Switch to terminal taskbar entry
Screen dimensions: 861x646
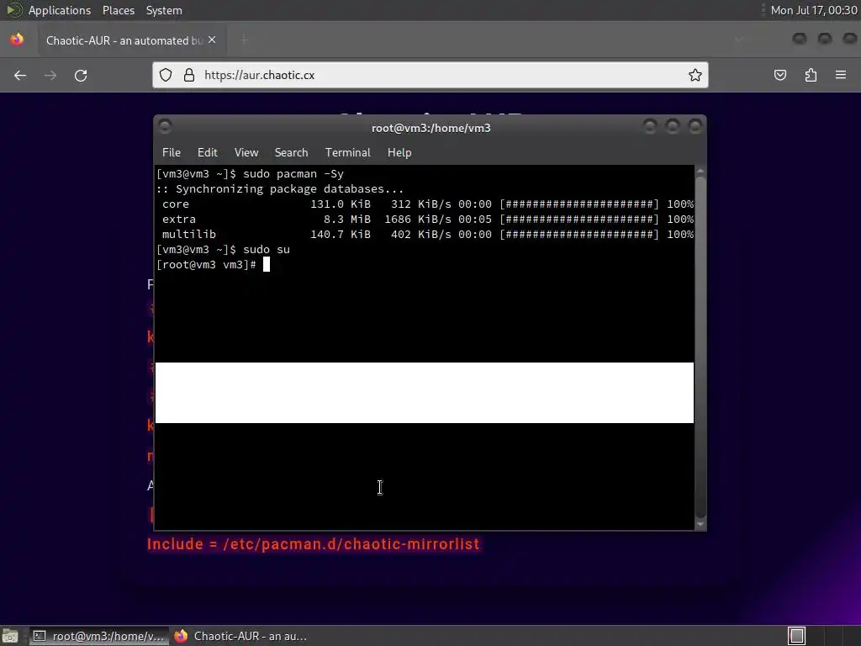point(99,636)
